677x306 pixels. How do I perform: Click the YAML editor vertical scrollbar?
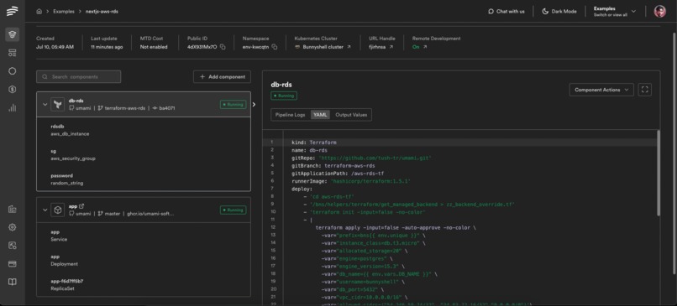point(658,173)
